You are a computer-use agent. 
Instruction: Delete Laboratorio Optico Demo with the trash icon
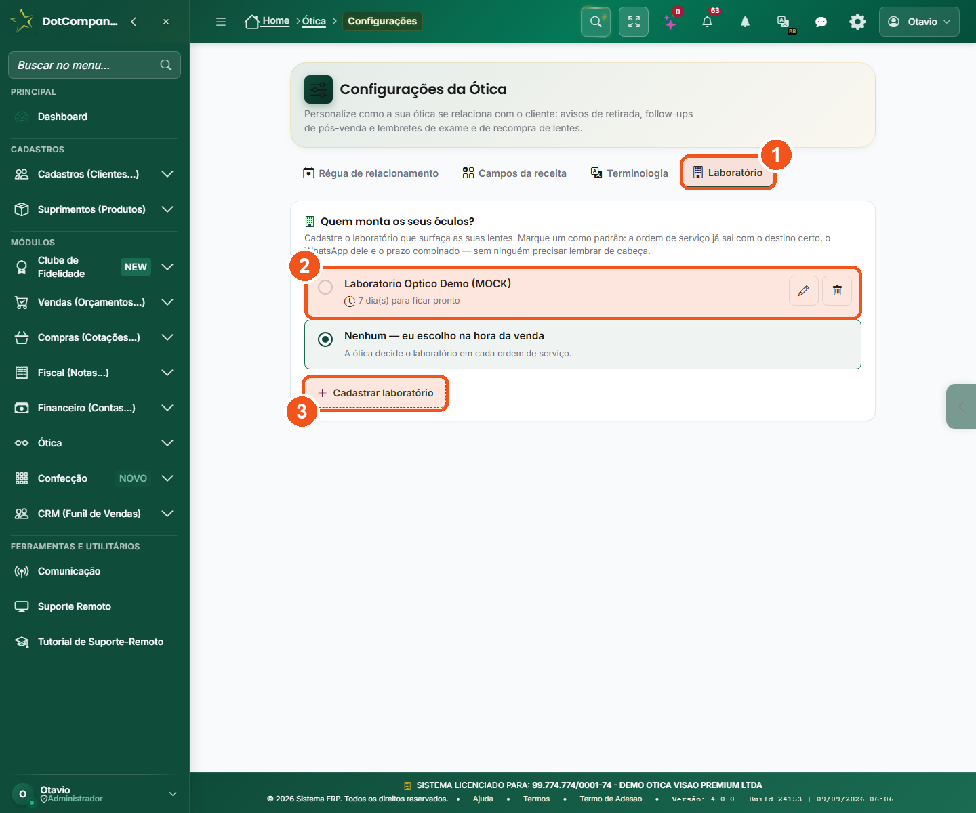pos(837,291)
